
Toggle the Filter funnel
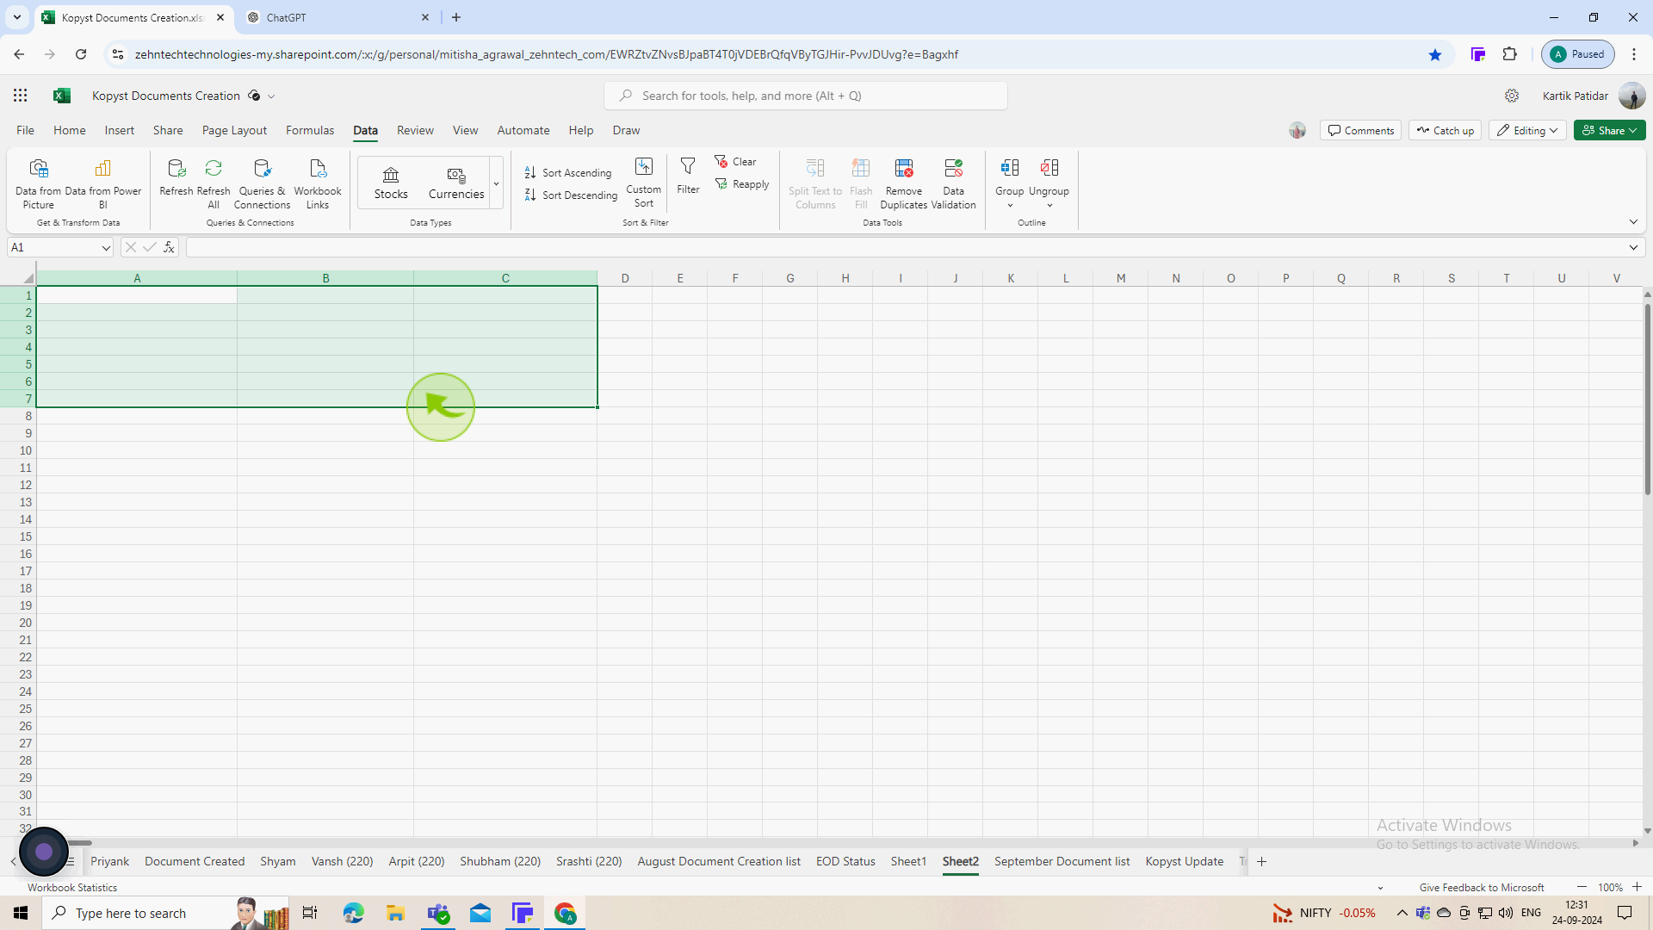coord(688,176)
